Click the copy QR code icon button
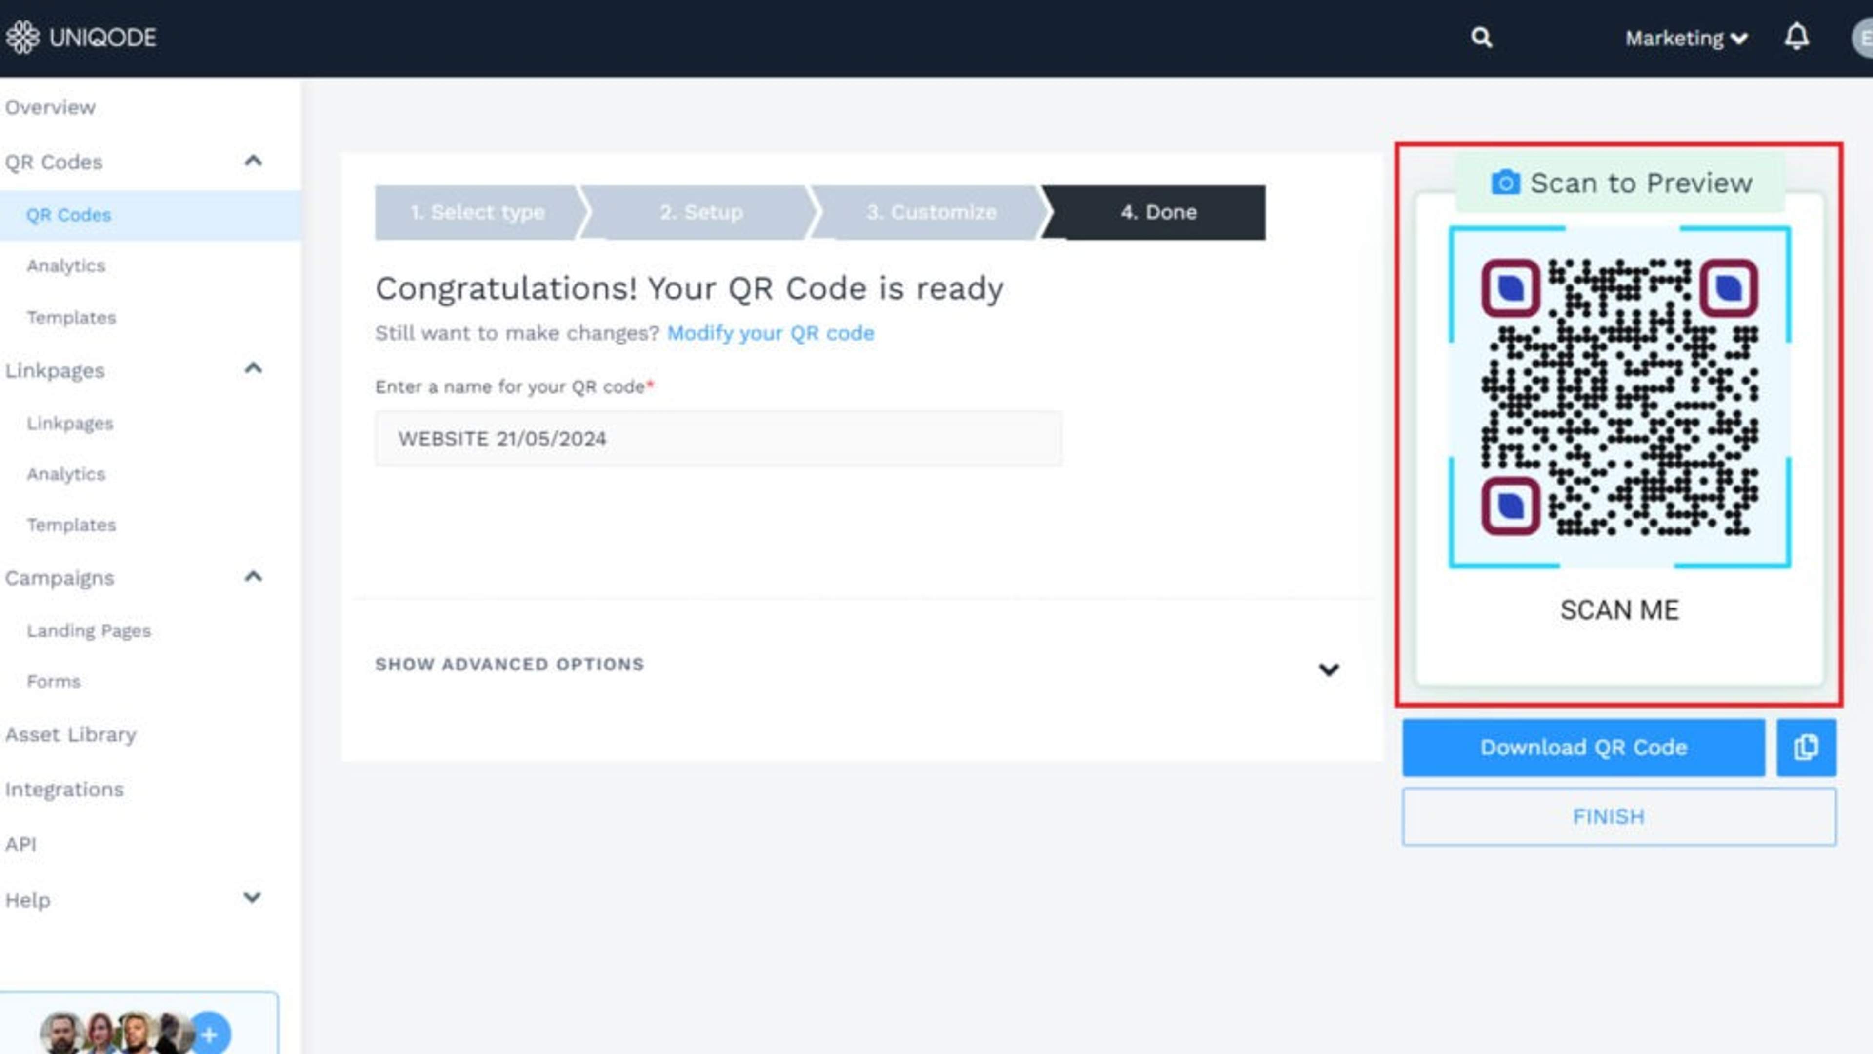The image size is (1873, 1054). (x=1806, y=747)
